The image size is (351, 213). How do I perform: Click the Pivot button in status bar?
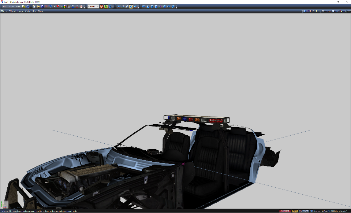click(x=304, y=211)
